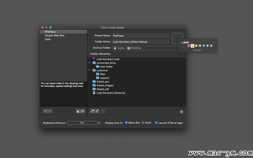The image size is (253, 158).
Task: Click the Desktop folder icon in Archive Folder
Action: 129,48
